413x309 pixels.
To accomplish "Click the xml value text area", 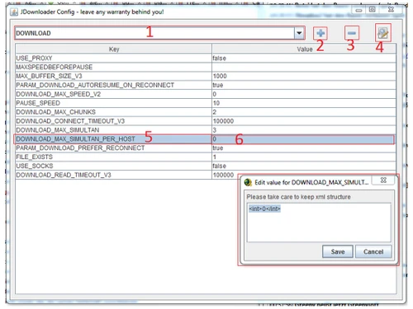I will tap(319, 222).
